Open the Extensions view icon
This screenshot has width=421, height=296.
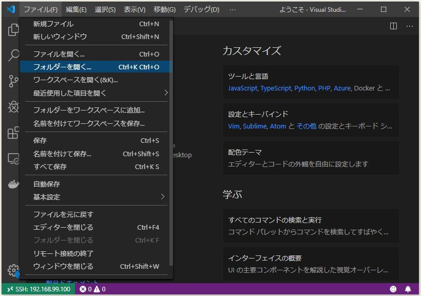coord(13,133)
